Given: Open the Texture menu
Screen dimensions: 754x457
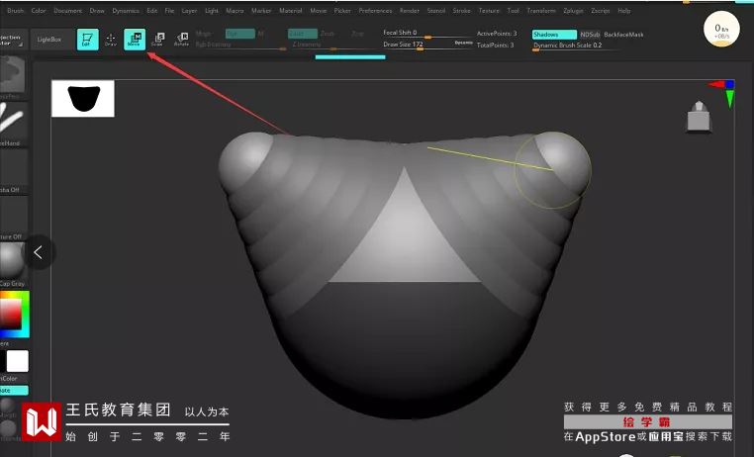Looking at the screenshot, I should pos(489,11).
